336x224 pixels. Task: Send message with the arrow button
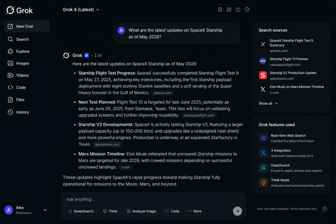click(x=238, y=211)
